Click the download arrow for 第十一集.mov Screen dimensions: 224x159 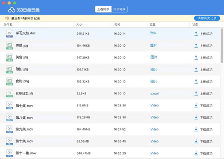coord(196,153)
